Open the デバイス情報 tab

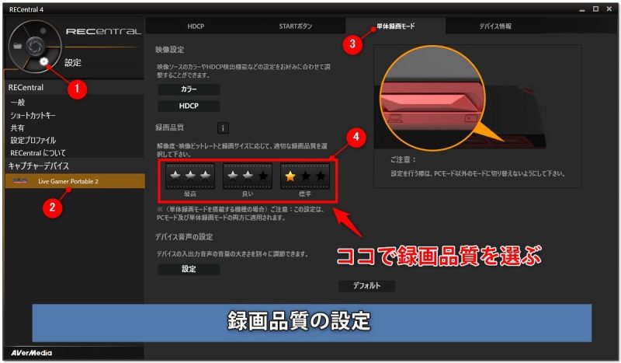495,26
